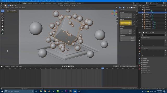
Task: Hide Sphere.005 with its eye icon
Action: (x=165, y=28)
